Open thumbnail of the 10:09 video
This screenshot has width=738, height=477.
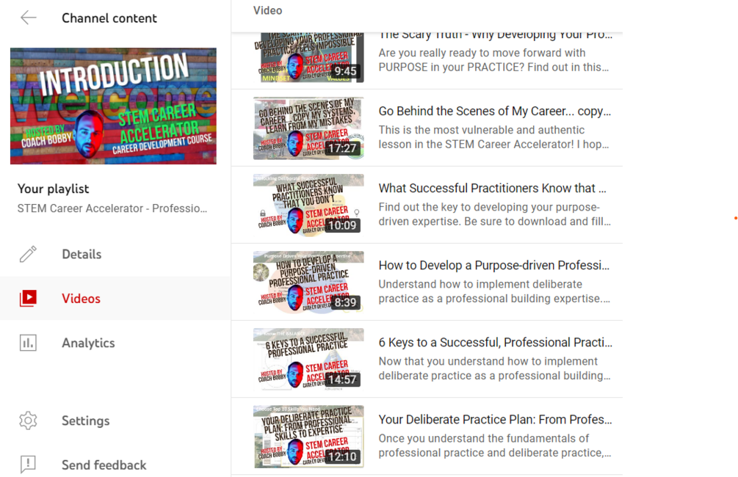tap(308, 205)
